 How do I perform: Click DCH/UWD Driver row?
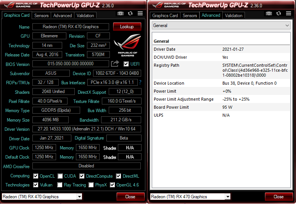pyautogui.click(x=221, y=57)
